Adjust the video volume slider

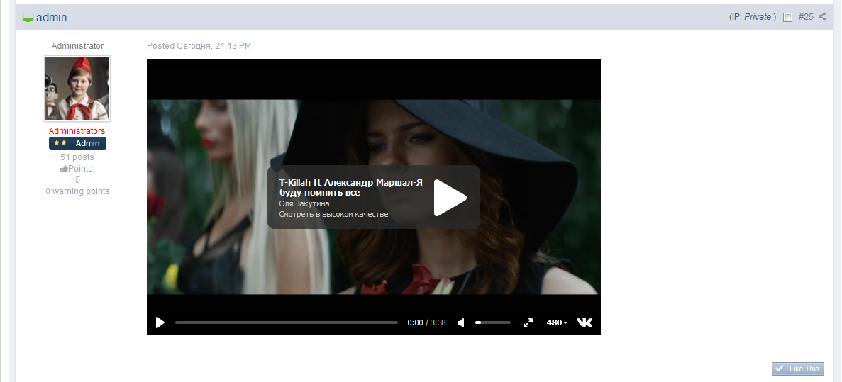tap(492, 322)
